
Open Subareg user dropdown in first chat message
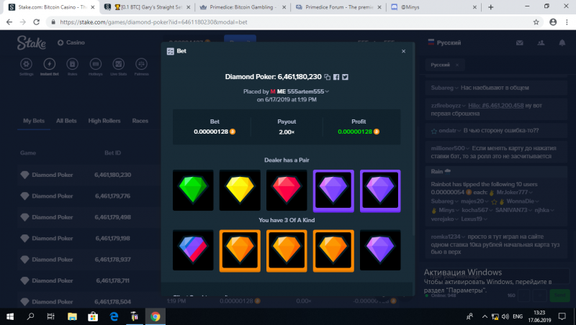(x=444, y=88)
